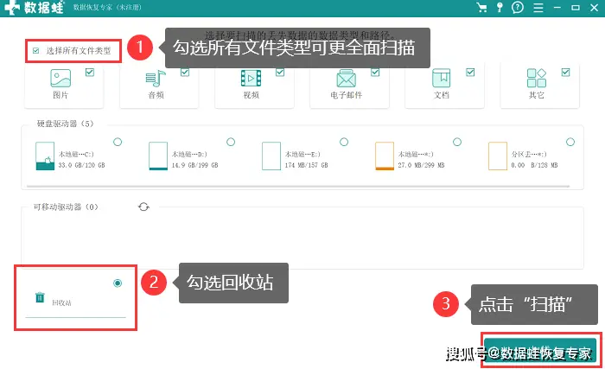This screenshot has width=605, height=369.
Task: Click the 27.0 MB/299 MB drive icon
Action: click(x=385, y=156)
